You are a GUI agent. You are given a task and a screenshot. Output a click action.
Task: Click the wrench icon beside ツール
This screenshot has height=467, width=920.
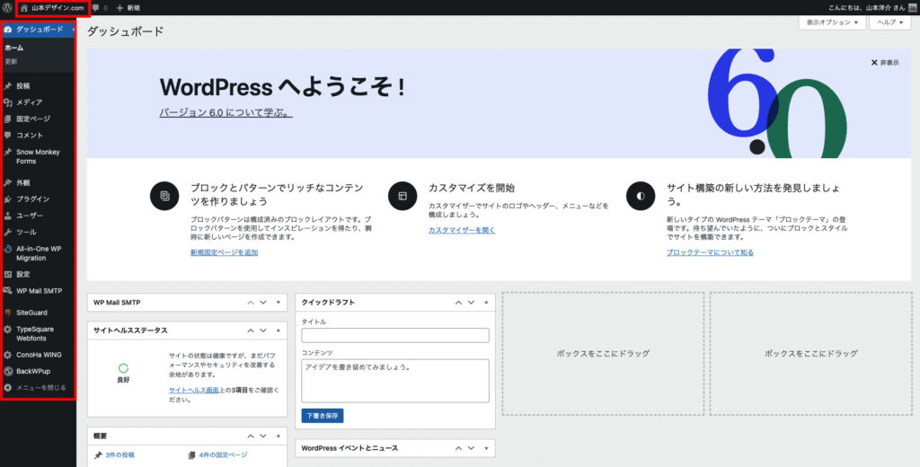[x=7, y=232]
